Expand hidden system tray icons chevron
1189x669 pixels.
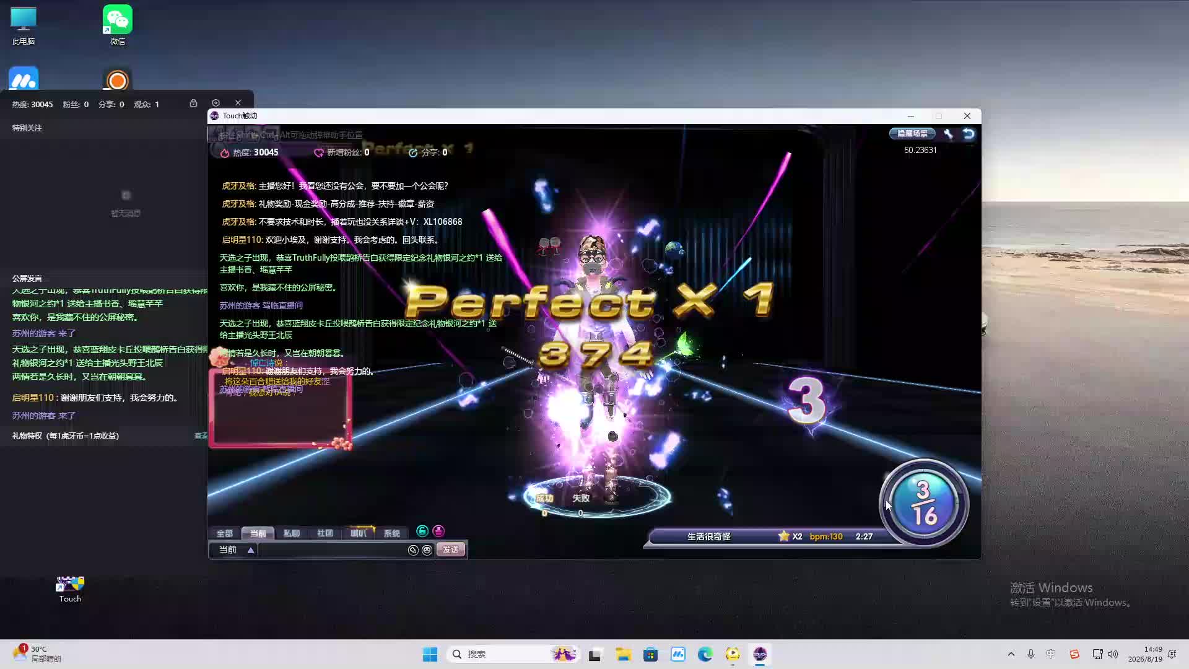(1011, 654)
